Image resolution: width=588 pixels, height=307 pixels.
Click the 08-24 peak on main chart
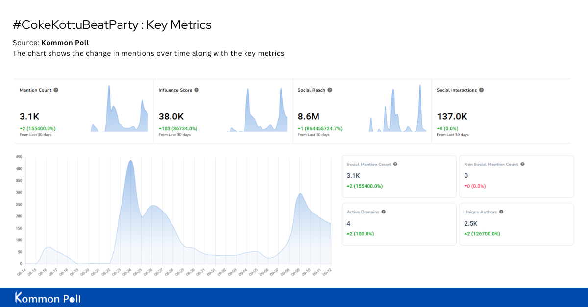click(x=130, y=161)
